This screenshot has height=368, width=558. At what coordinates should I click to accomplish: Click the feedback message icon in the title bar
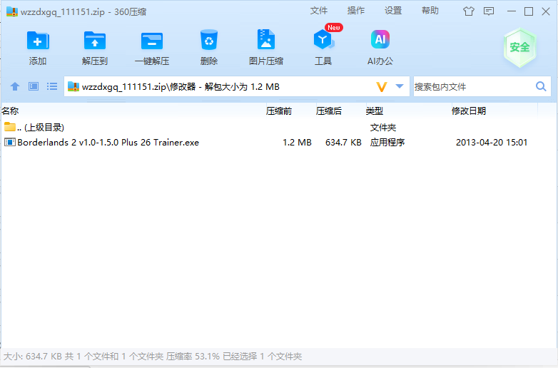tap(489, 11)
